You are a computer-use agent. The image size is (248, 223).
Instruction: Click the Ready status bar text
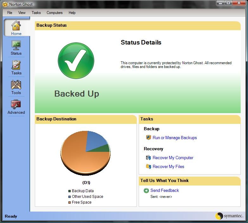click(x=11, y=216)
